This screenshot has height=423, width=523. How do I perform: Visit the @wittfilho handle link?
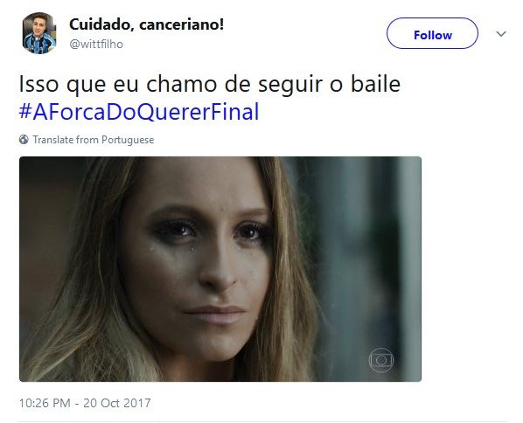click(x=96, y=44)
